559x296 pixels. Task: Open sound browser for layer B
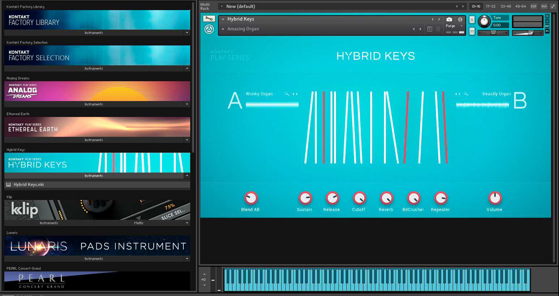466,94
